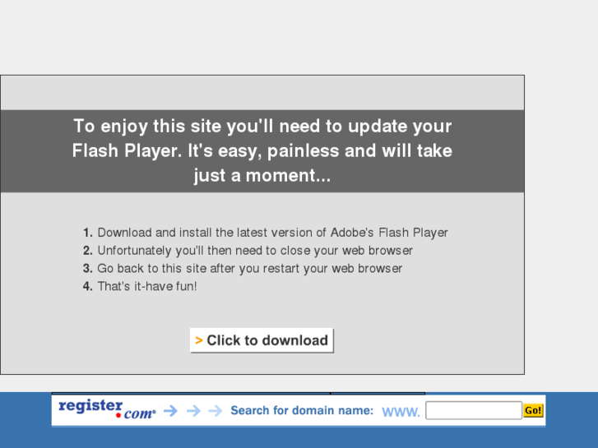
Task: Click the lightest third arrow before the search label
Action: pyautogui.click(x=216, y=411)
